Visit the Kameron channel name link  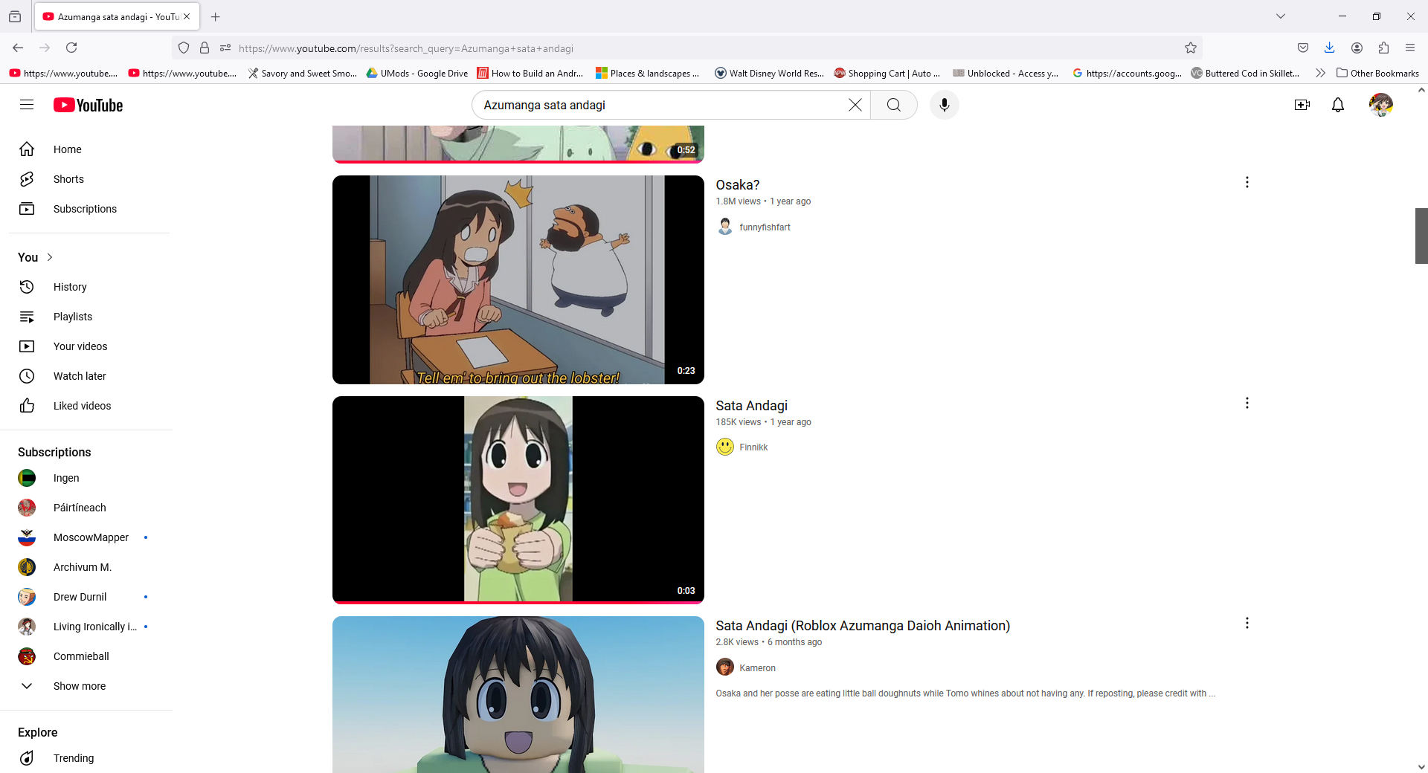(x=757, y=668)
